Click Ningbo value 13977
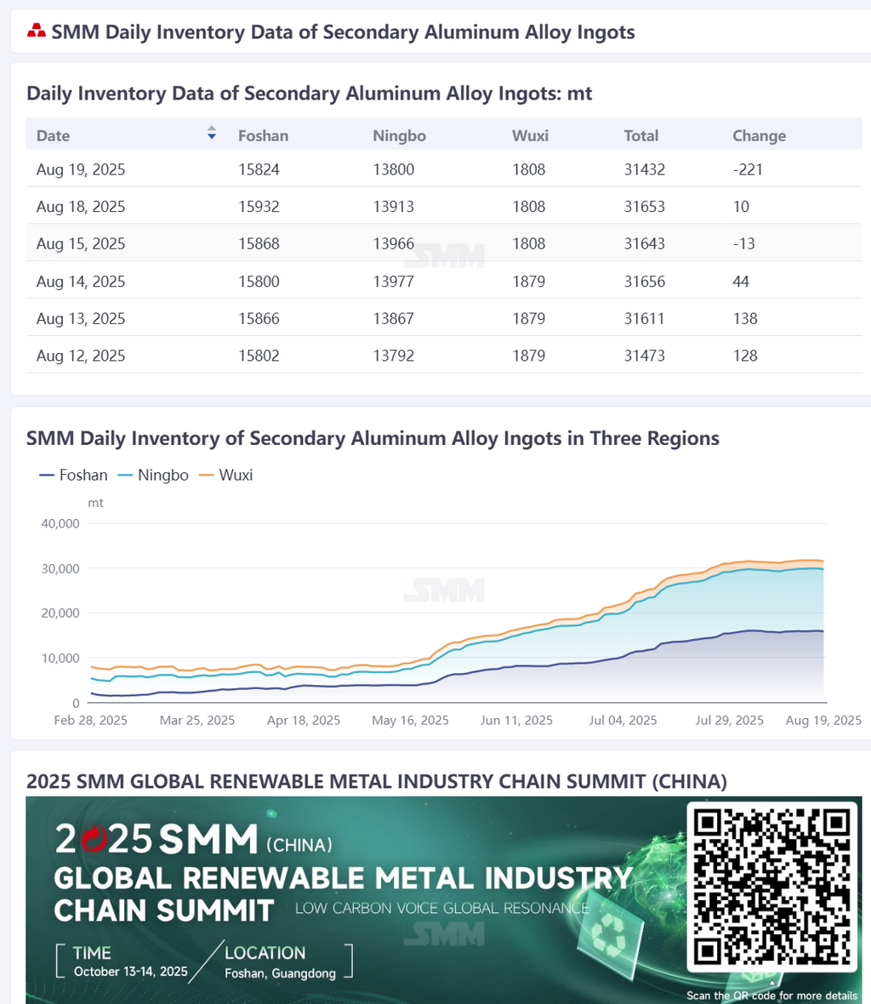 point(394,282)
